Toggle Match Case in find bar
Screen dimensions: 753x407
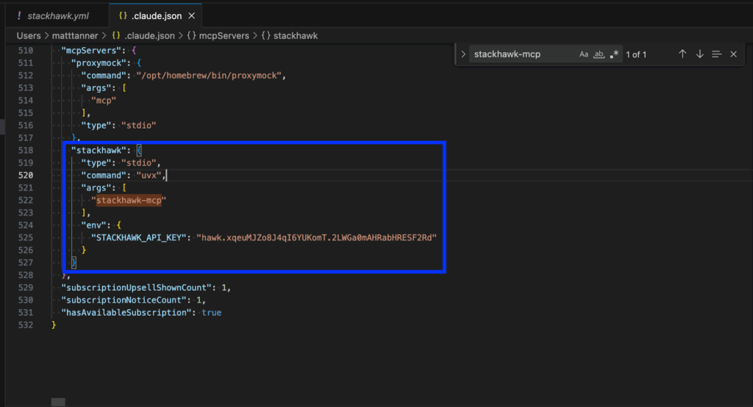click(x=584, y=54)
